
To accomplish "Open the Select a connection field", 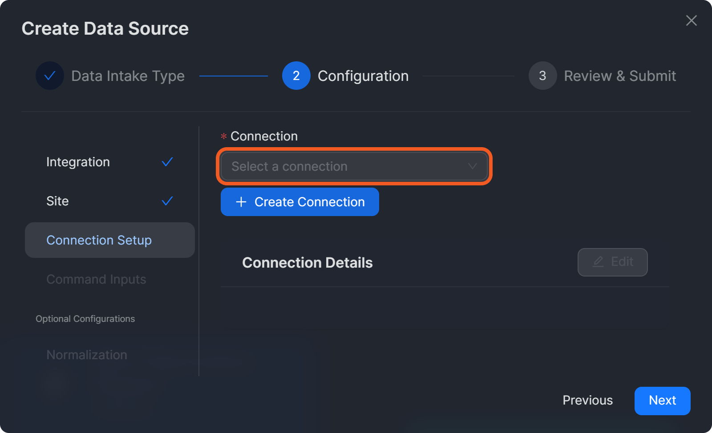I will click(338, 166).
